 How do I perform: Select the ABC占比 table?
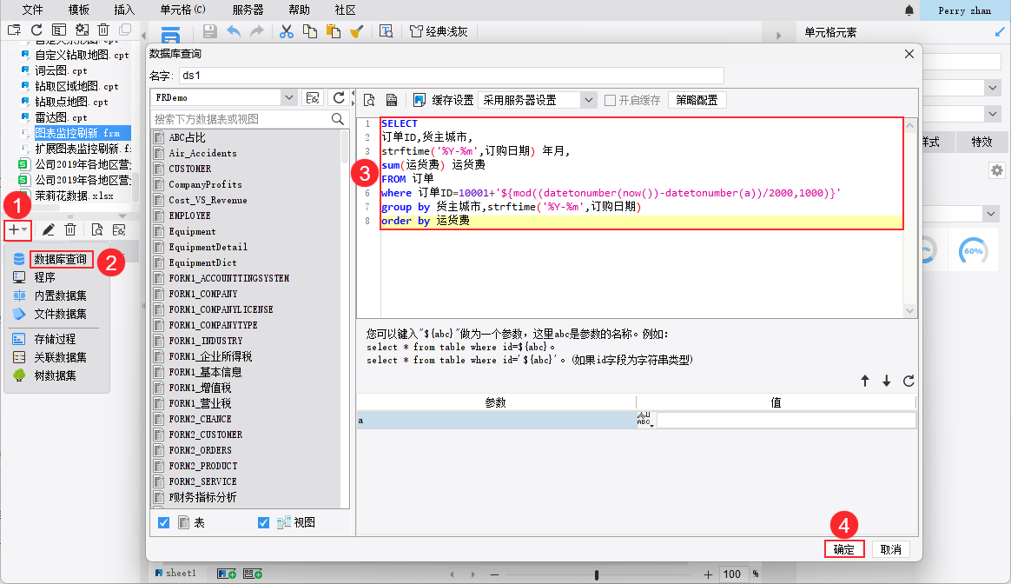[x=187, y=137]
